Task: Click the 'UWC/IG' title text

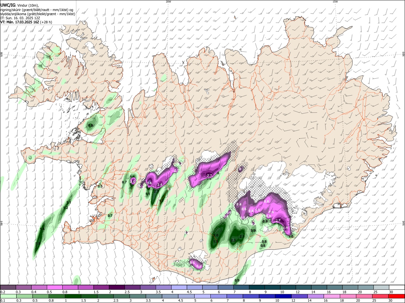Action: click(x=8, y=5)
